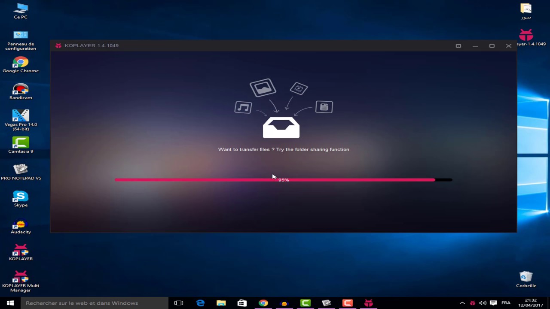Open the Windows Start menu
The height and width of the screenshot is (309, 550).
point(10,303)
